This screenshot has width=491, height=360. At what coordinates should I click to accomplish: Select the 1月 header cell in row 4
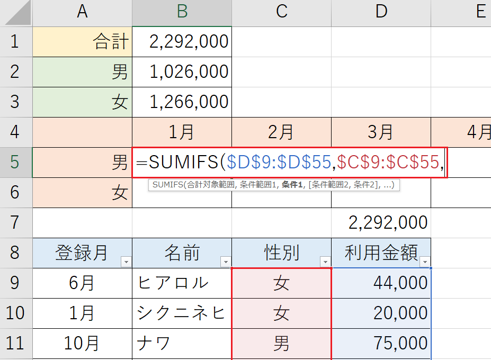[x=182, y=132]
